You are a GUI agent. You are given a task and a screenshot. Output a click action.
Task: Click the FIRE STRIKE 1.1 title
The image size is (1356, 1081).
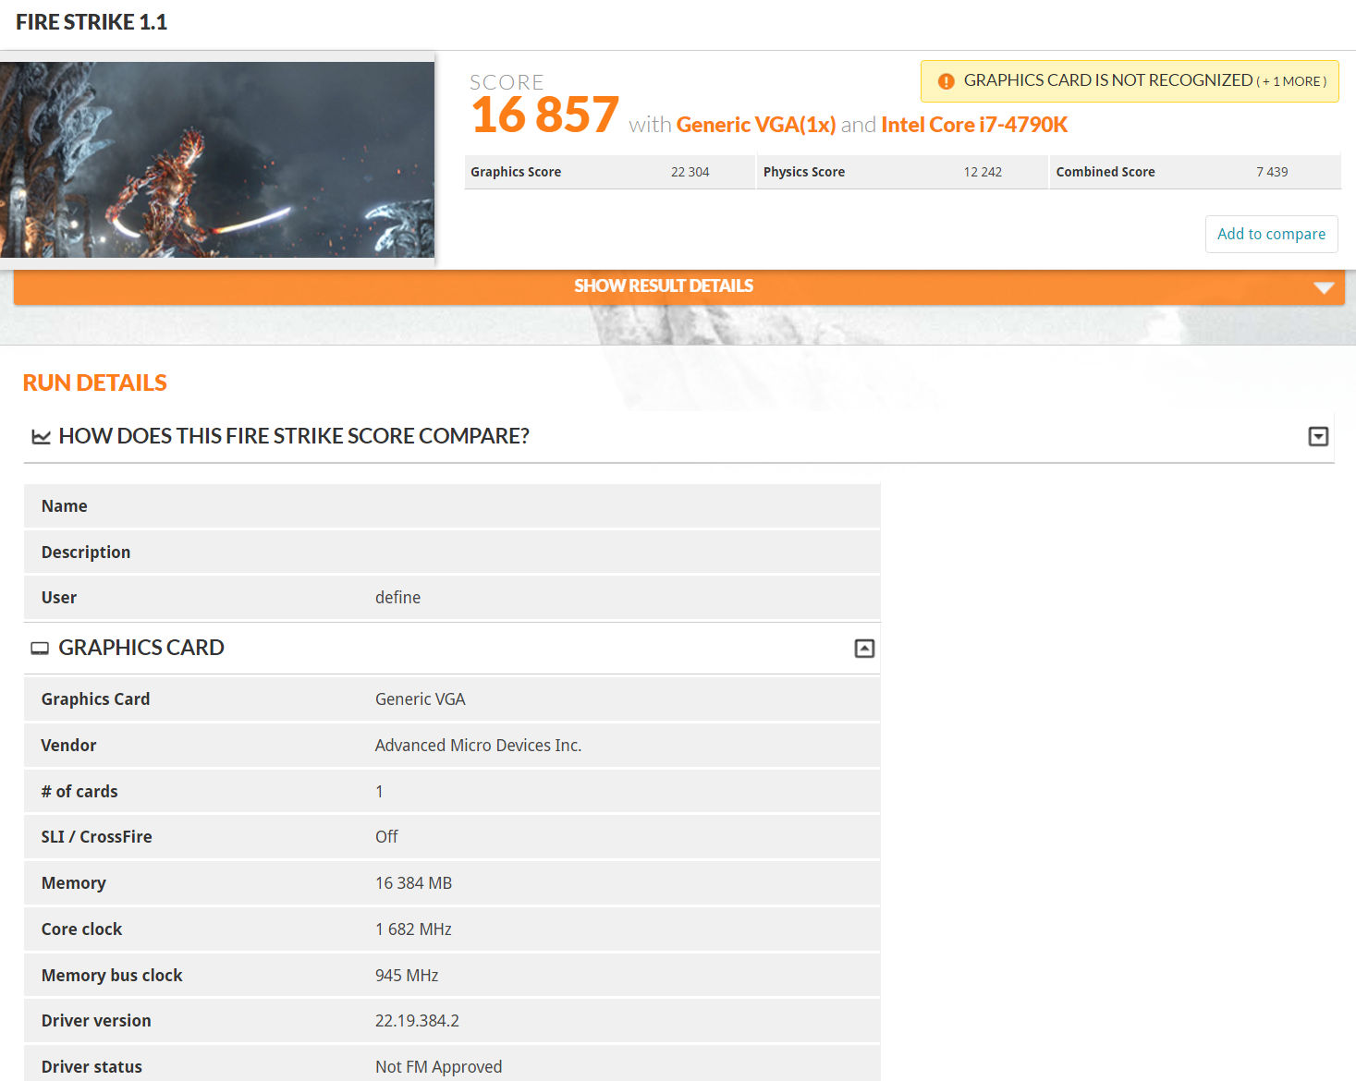coord(92,22)
